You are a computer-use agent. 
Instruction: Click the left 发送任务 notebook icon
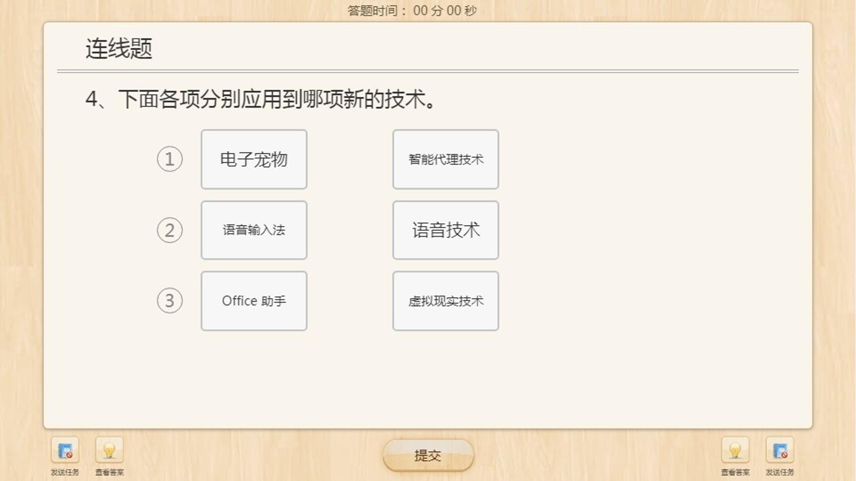coord(65,450)
